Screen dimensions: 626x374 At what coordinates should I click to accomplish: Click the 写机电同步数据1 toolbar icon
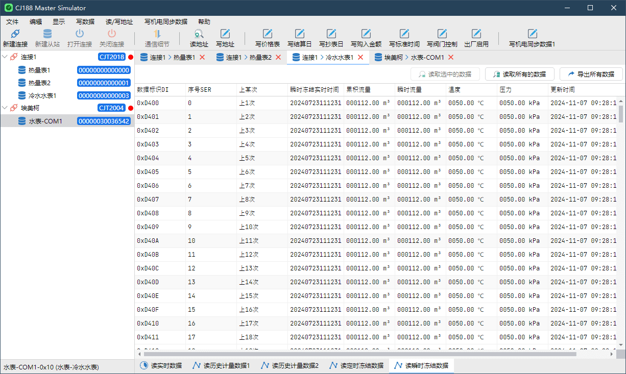[533, 34]
